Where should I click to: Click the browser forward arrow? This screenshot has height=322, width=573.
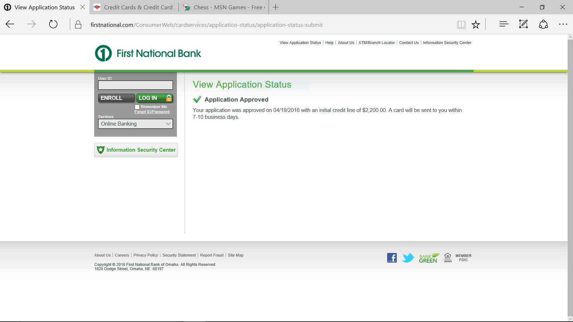32,24
